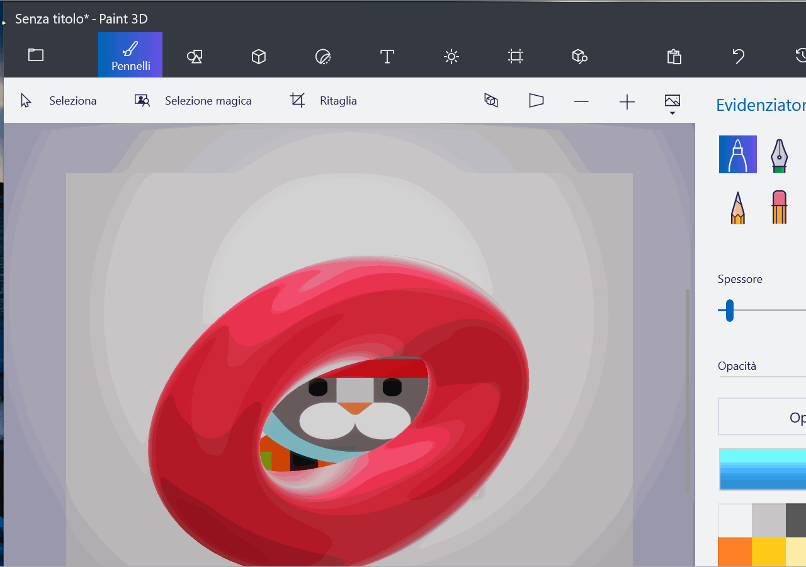Screen dimensions: 806x567
Task: Open the 2D shapes tab
Action: [195, 57]
